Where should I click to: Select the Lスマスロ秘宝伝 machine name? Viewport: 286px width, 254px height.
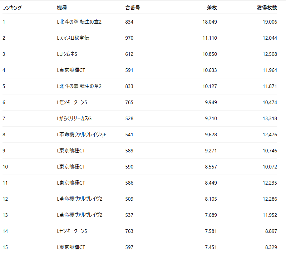73,38
